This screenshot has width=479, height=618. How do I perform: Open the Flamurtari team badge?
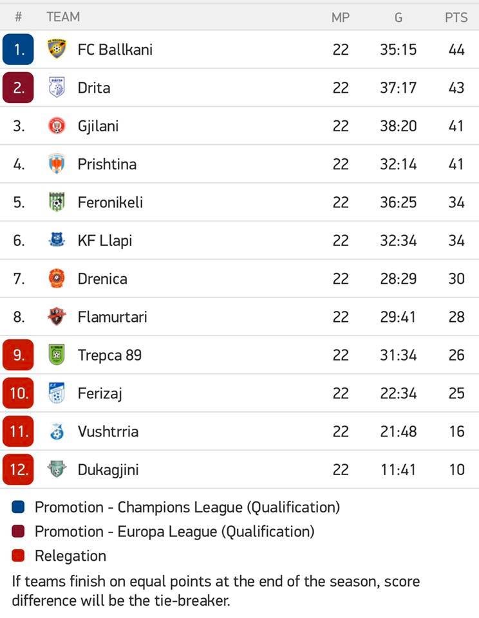(x=57, y=317)
